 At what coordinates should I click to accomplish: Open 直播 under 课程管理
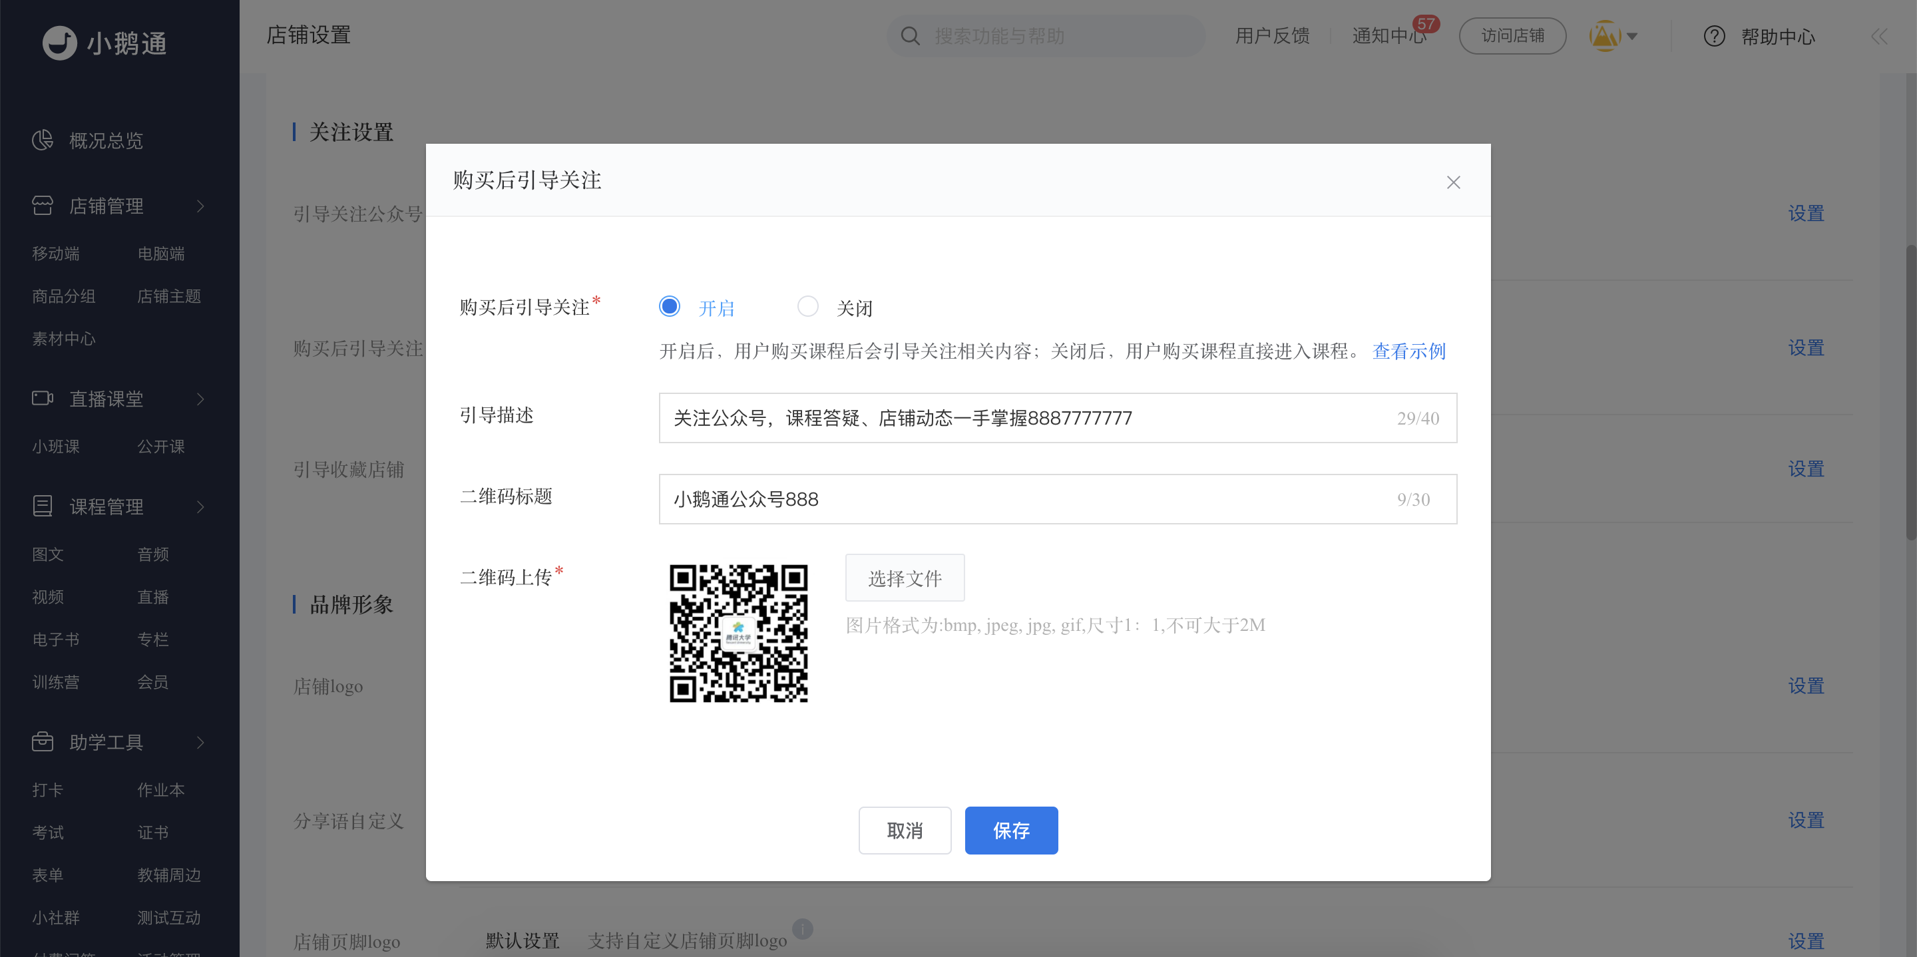[x=152, y=597]
